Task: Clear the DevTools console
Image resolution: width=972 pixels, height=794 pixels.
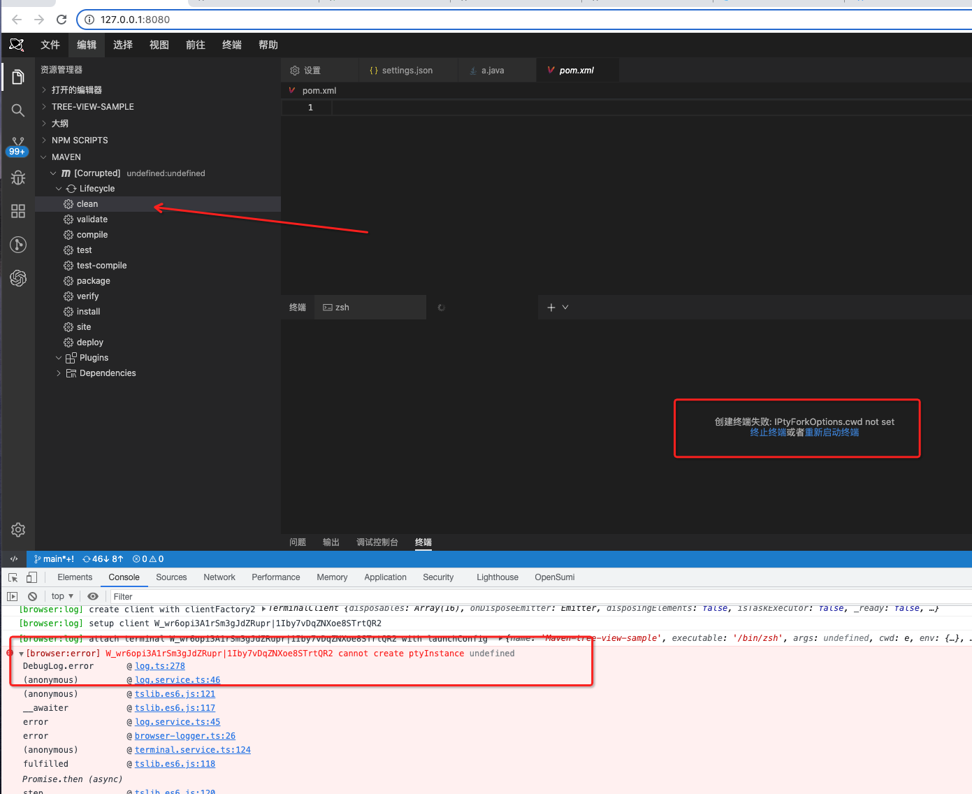Action: click(32, 595)
